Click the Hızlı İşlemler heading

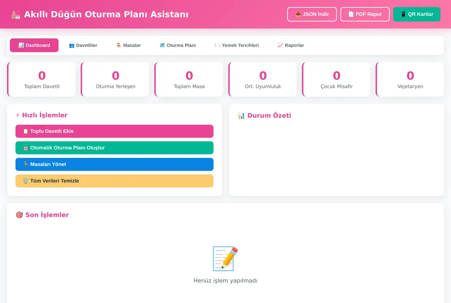point(41,115)
